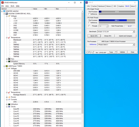The image size is (139, 127).
Task: Expand the Fans tree node
Action: tap(7, 59)
